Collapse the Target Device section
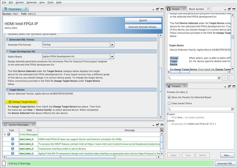Viewport: 238px width, 168px height. pyautogui.click(x=7, y=90)
